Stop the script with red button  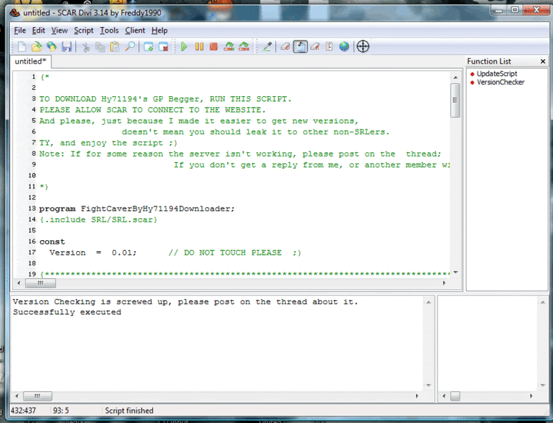click(x=213, y=46)
